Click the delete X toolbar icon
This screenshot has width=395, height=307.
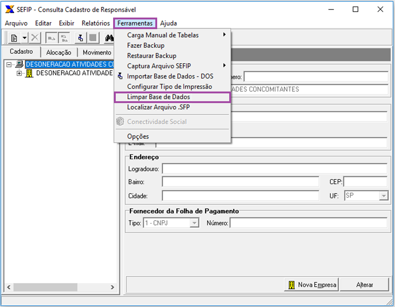click(35, 38)
